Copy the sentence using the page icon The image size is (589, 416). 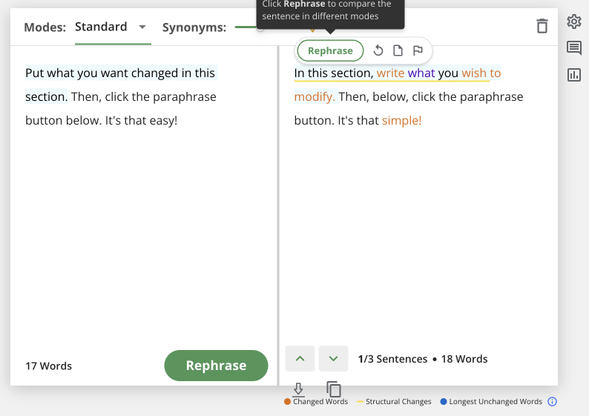click(x=398, y=50)
